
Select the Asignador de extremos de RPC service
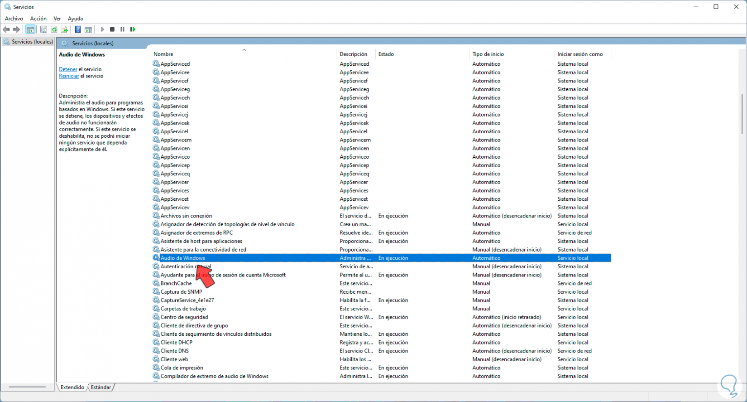pyautogui.click(x=196, y=233)
